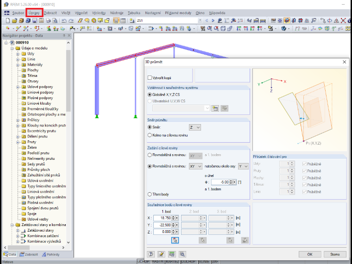Click the new line tool icon
Viewport: 352px width, 264px height.
point(19,29)
